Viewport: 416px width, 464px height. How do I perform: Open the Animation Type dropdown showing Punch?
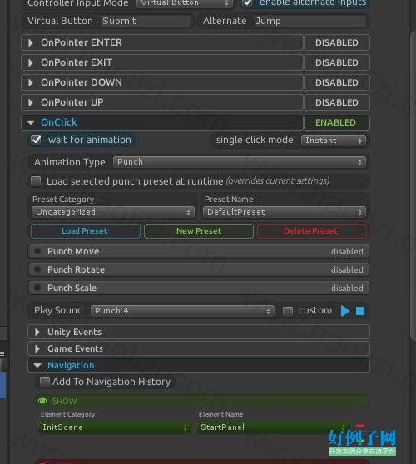coord(240,162)
